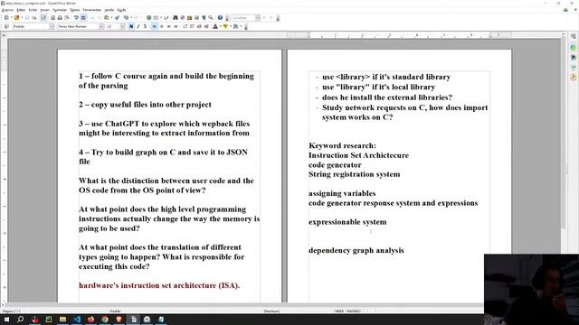
Task: Open the sidebar settings icon
Action: click(573, 37)
